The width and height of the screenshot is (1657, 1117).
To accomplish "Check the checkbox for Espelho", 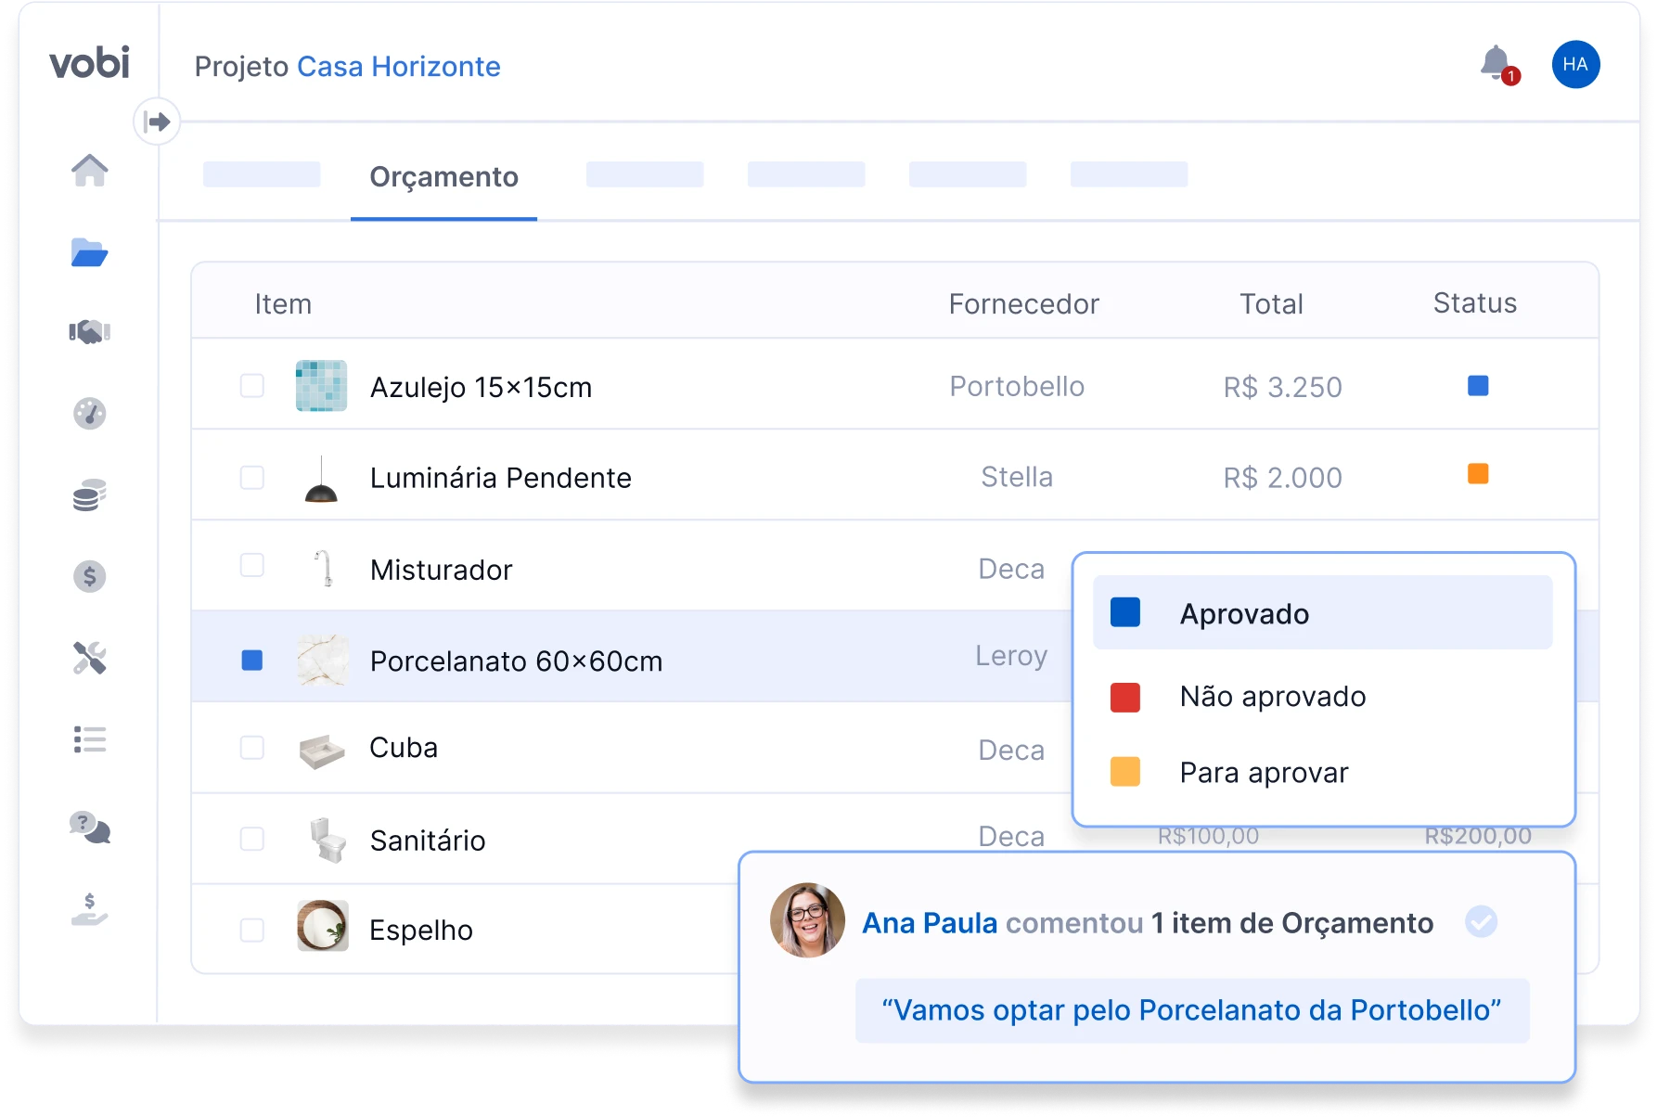I will point(251,930).
